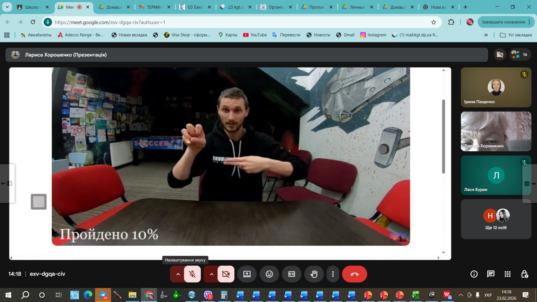Open the chat with everyone panel

pyautogui.click(x=491, y=274)
